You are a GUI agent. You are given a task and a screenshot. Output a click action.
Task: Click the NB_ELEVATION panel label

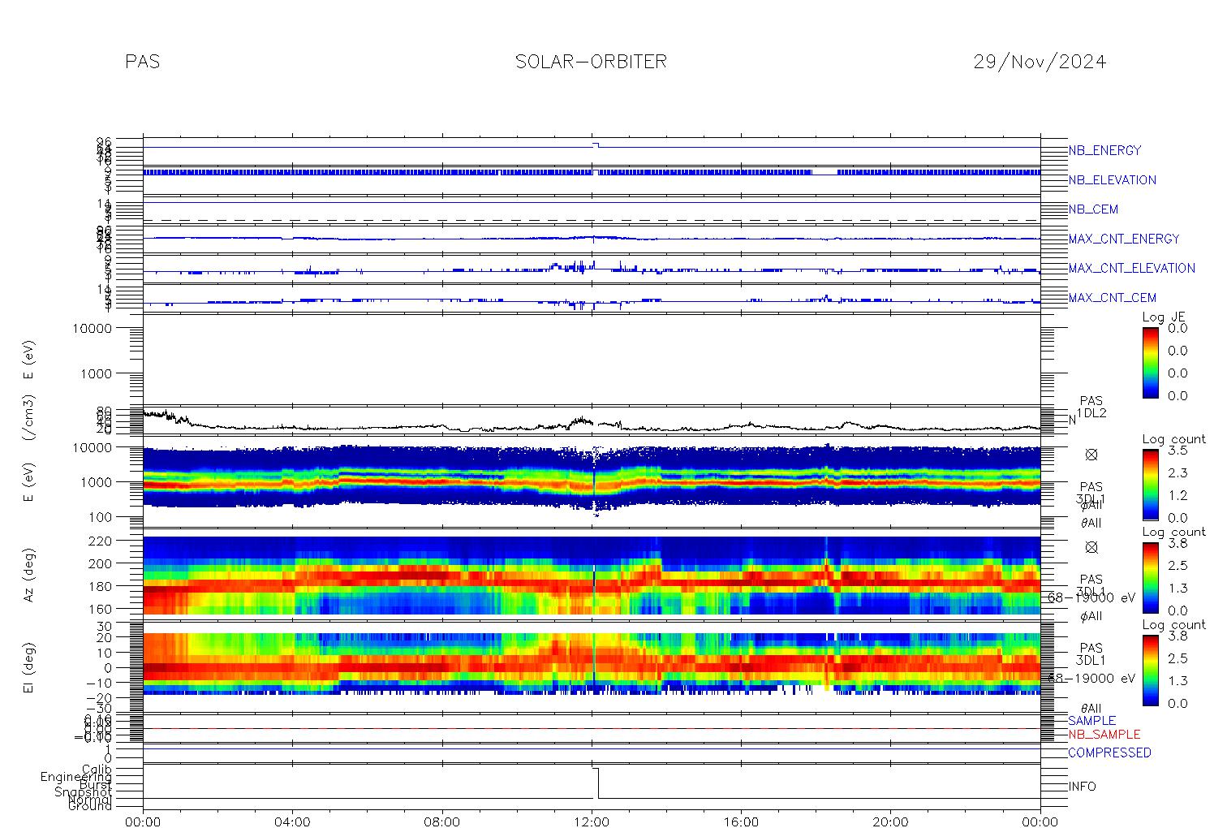click(x=1112, y=180)
